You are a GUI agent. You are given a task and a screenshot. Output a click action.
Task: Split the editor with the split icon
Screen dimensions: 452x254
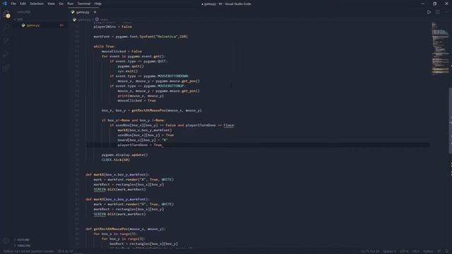(438, 12)
